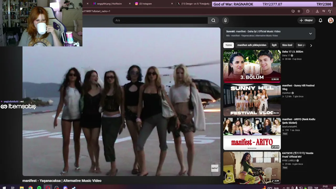Open the KATSEYE 'Hootie Frutti' thumbnail

[x=252, y=168]
